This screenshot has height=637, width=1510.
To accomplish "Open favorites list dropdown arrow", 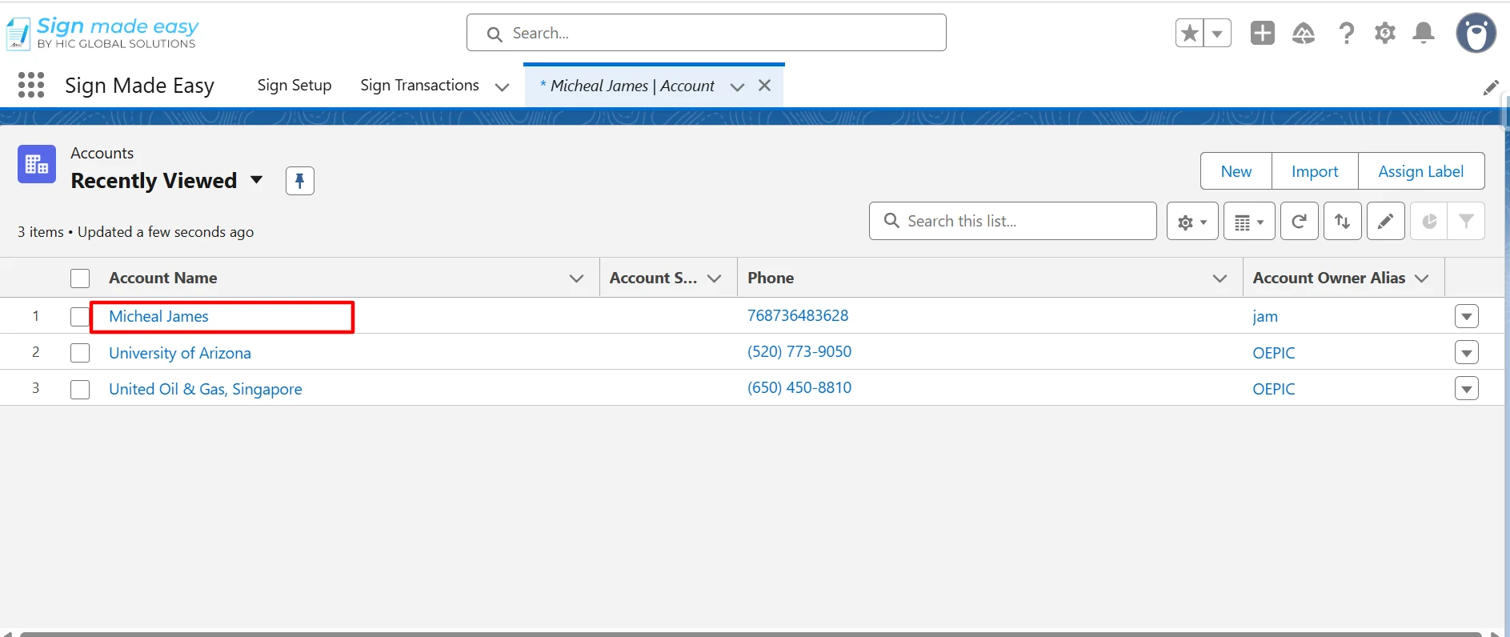I will [1217, 33].
